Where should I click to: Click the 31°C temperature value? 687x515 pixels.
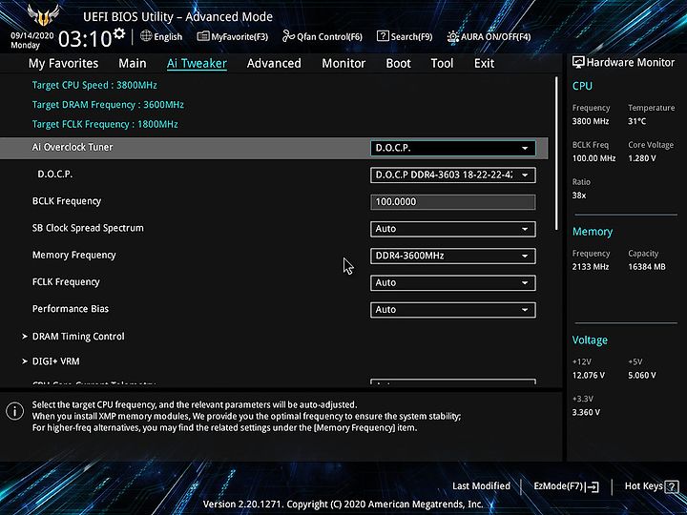tap(636, 121)
